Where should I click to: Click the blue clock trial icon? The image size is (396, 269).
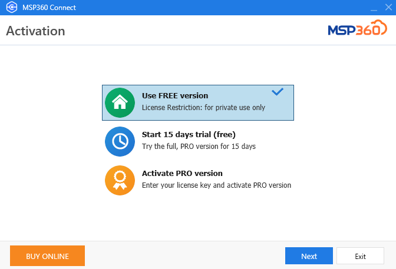coord(120,142)
